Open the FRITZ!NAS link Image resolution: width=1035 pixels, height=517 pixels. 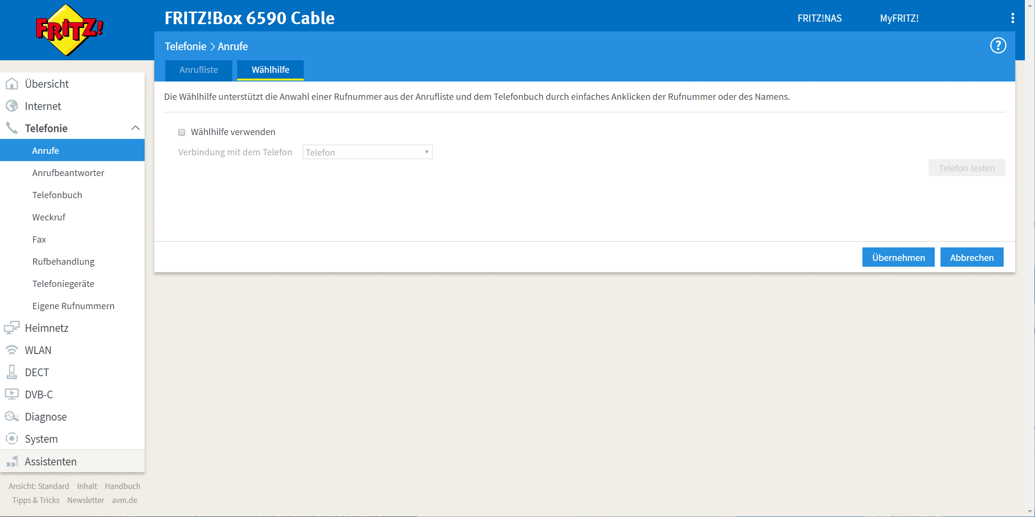819,18
